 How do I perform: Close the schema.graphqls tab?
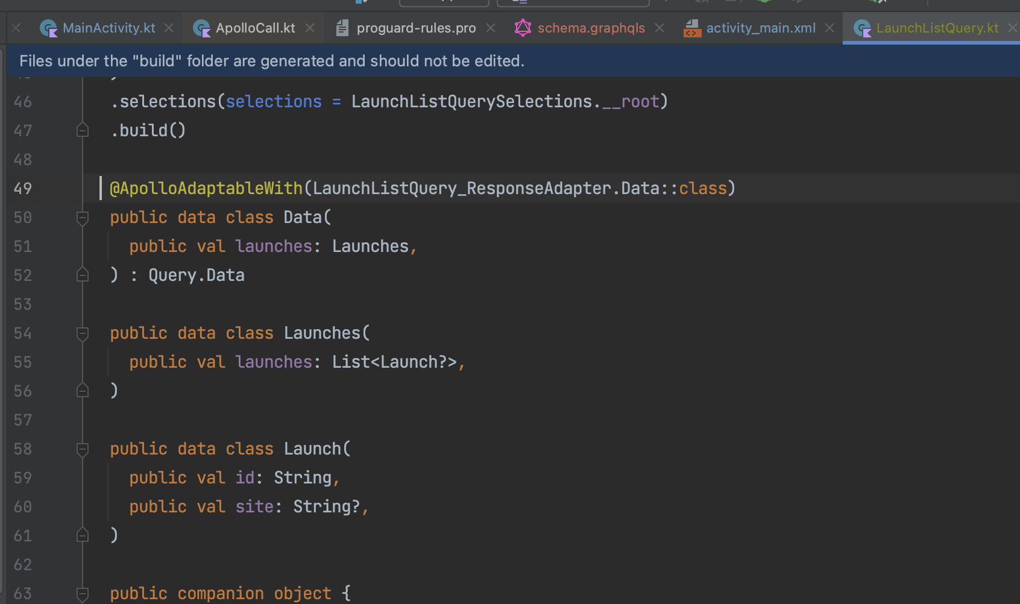point(660,28)
